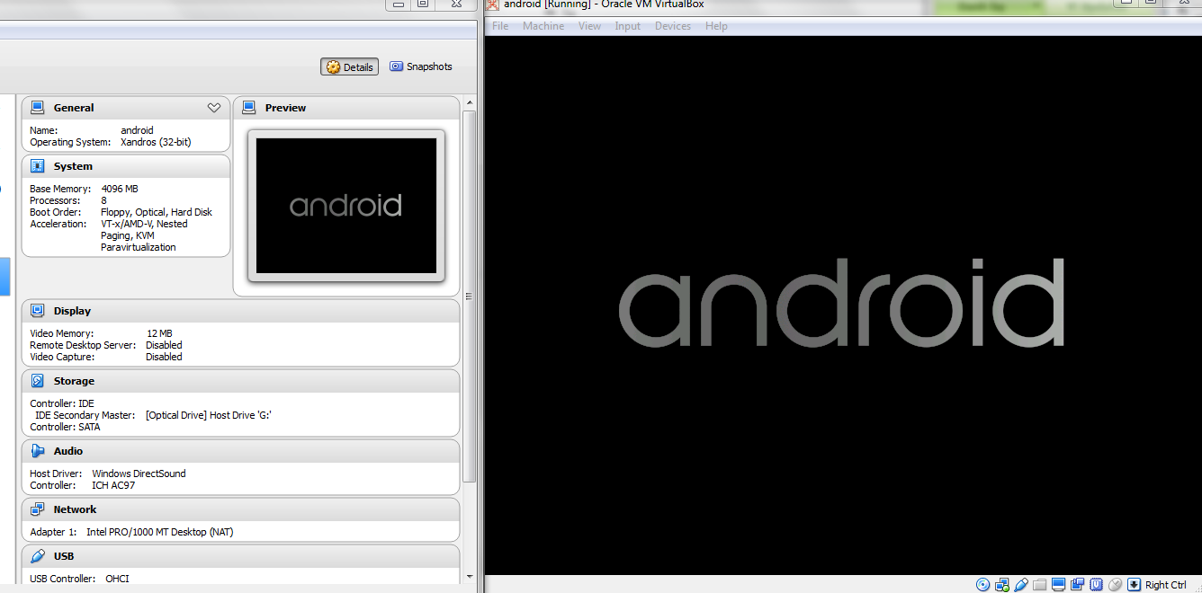
Task: Open the View menu in VM window
Action: 589,26
